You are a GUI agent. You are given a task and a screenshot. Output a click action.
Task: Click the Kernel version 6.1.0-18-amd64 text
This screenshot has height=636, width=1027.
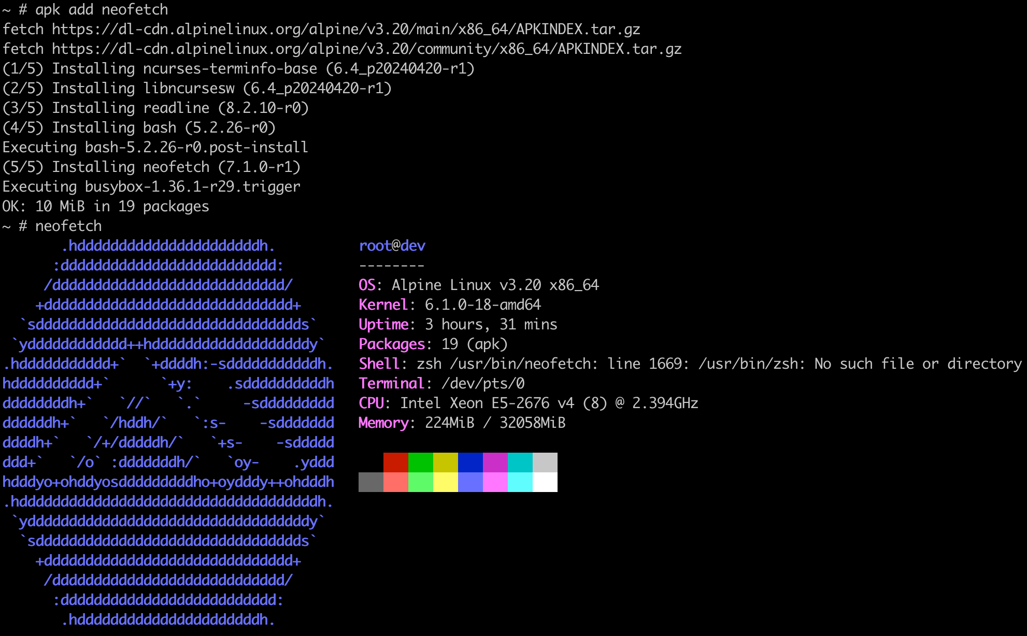tap(482, 305)
